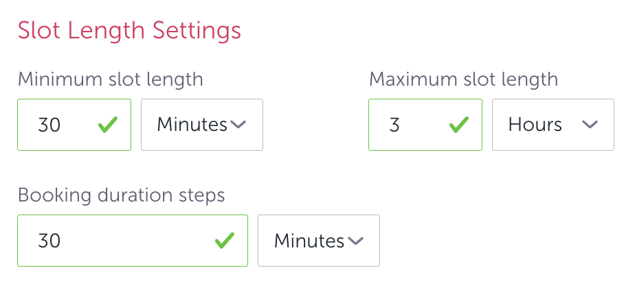This screenshot has height=281, width=624.
Task: Select the "Hours" text in maximum unit selector
Action: click(x=535, y=125)
